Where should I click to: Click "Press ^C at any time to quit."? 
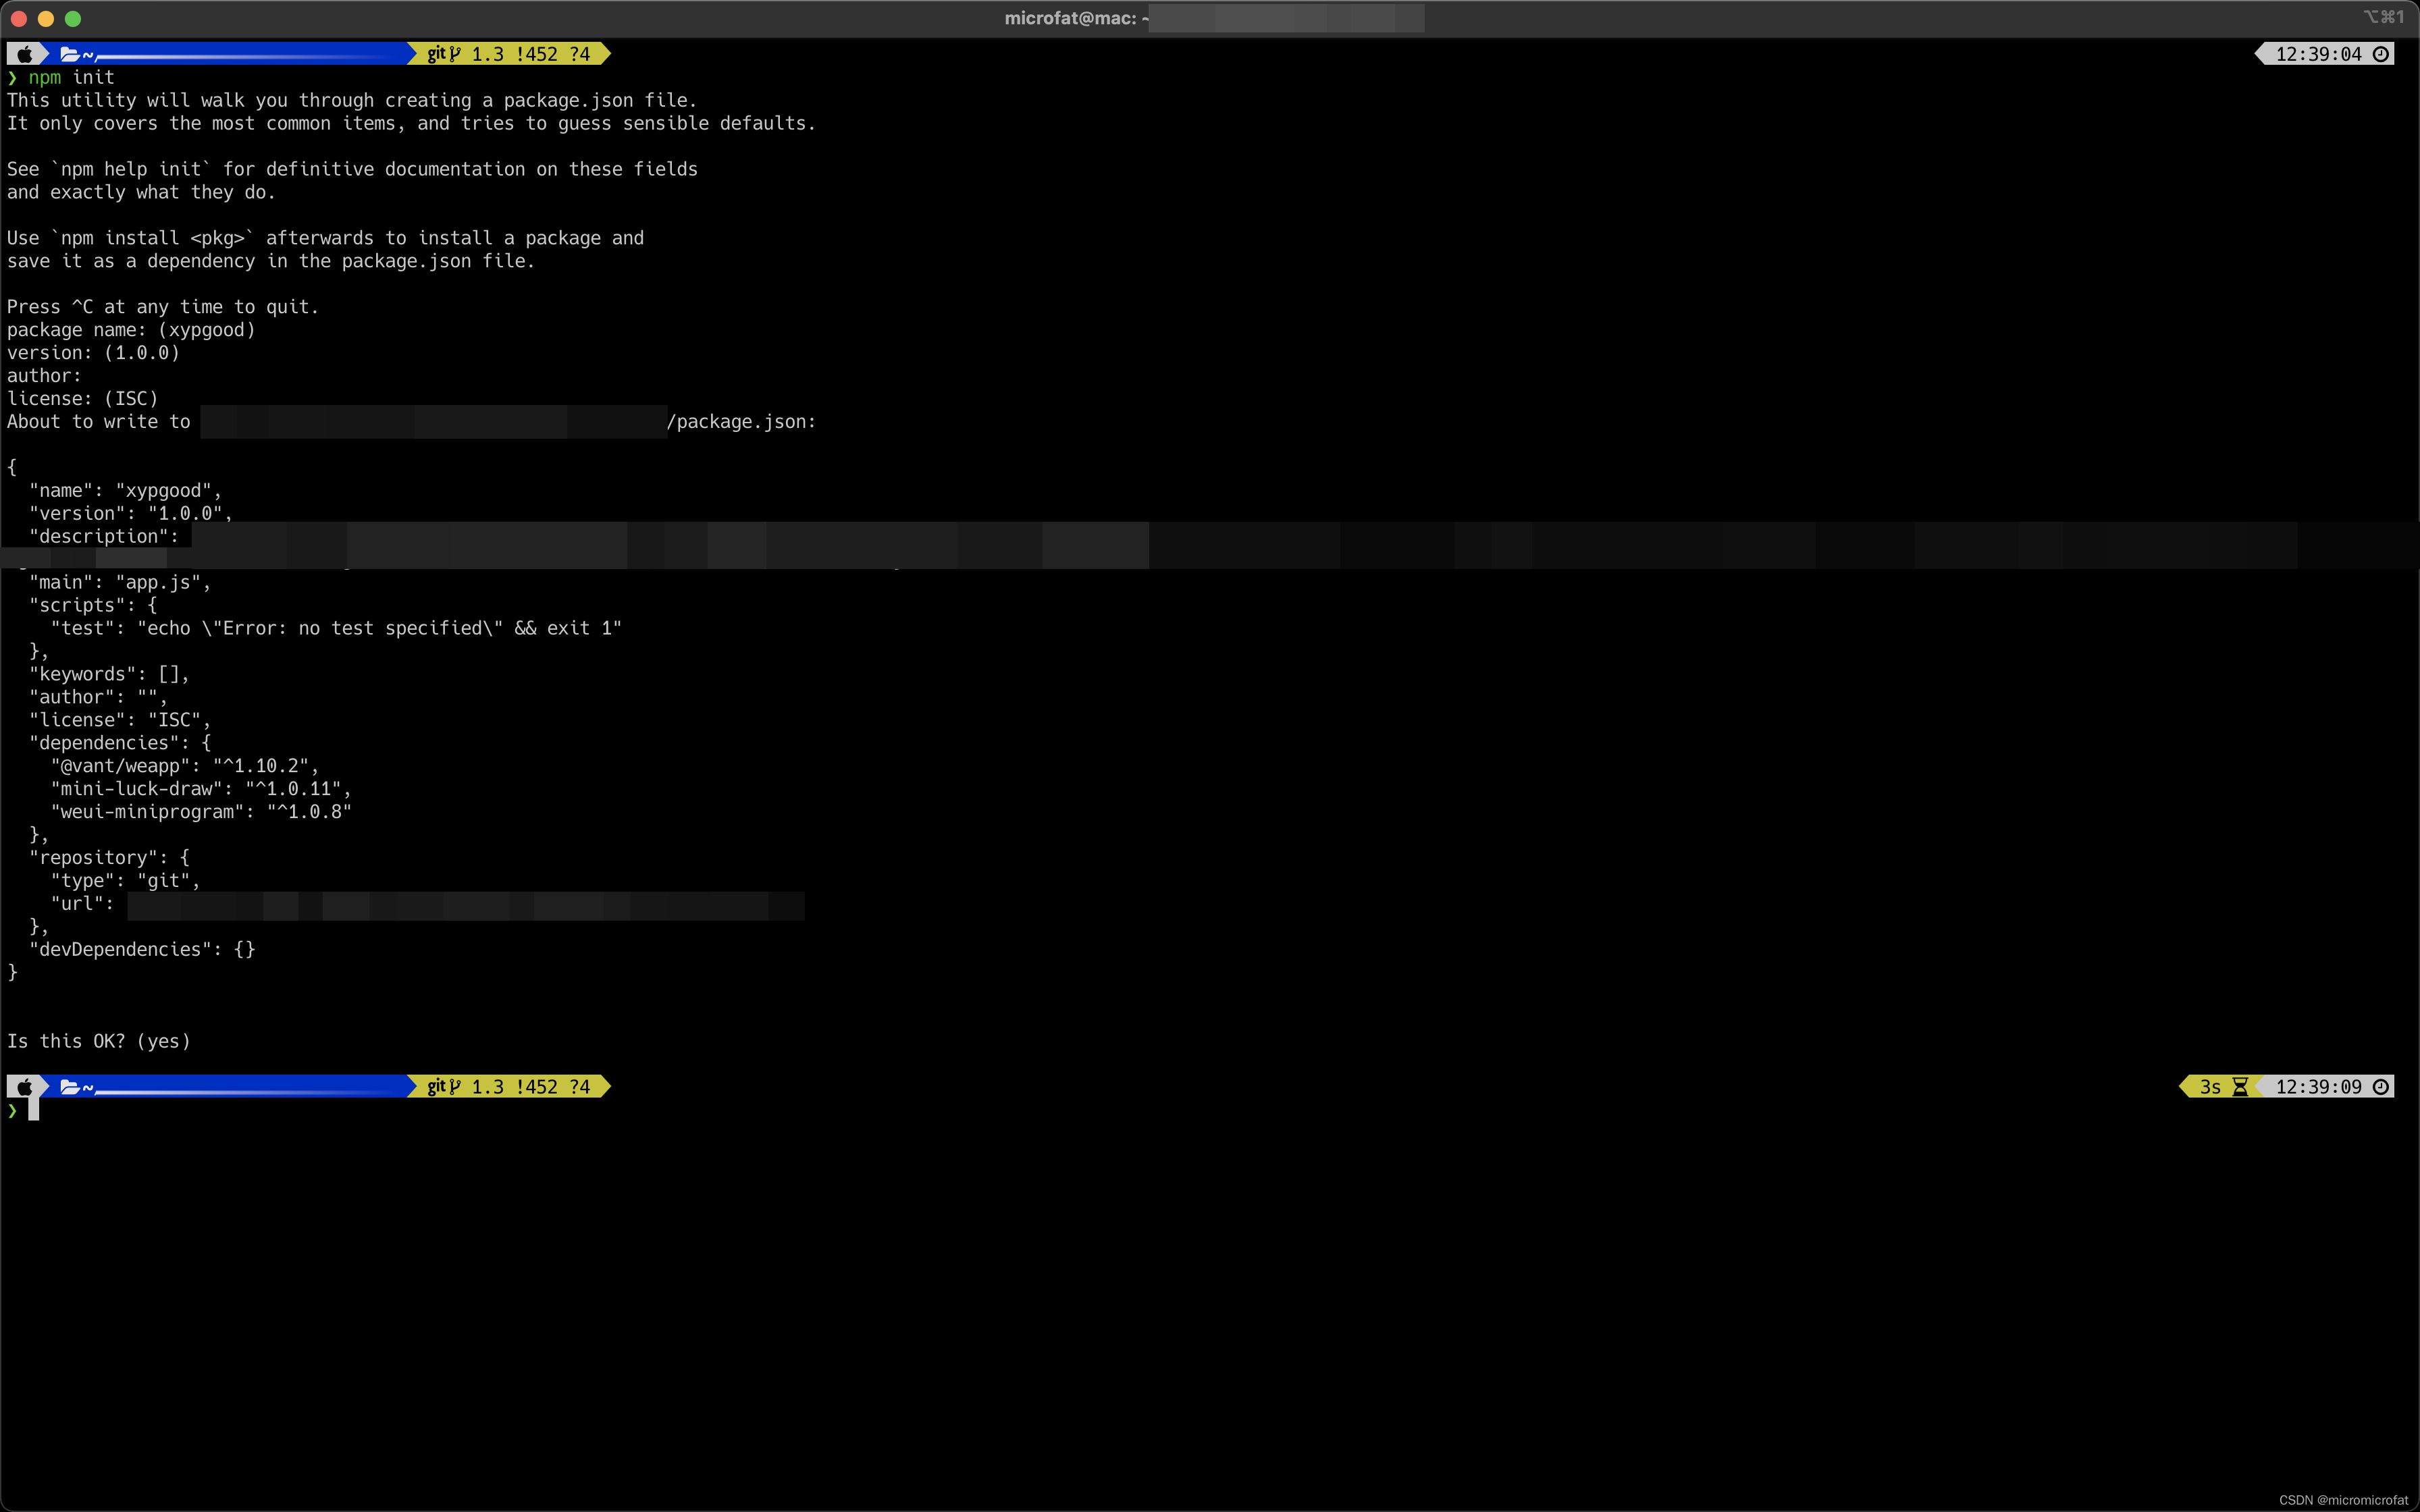[163, 307]
